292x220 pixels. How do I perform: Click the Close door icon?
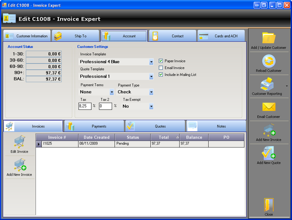click(269, 205)
